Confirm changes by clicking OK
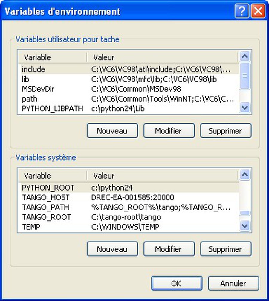Screen dimensions: 269x301 click(x=177, y=283)
